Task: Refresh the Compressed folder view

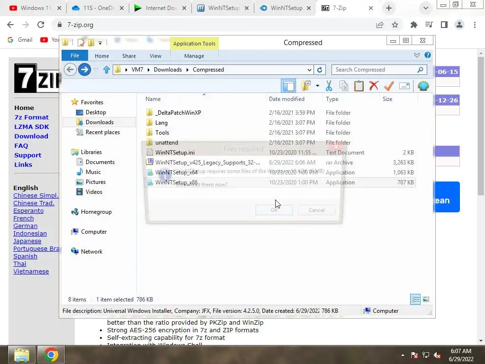Action: pyautogui.click(x=320, y=70)
